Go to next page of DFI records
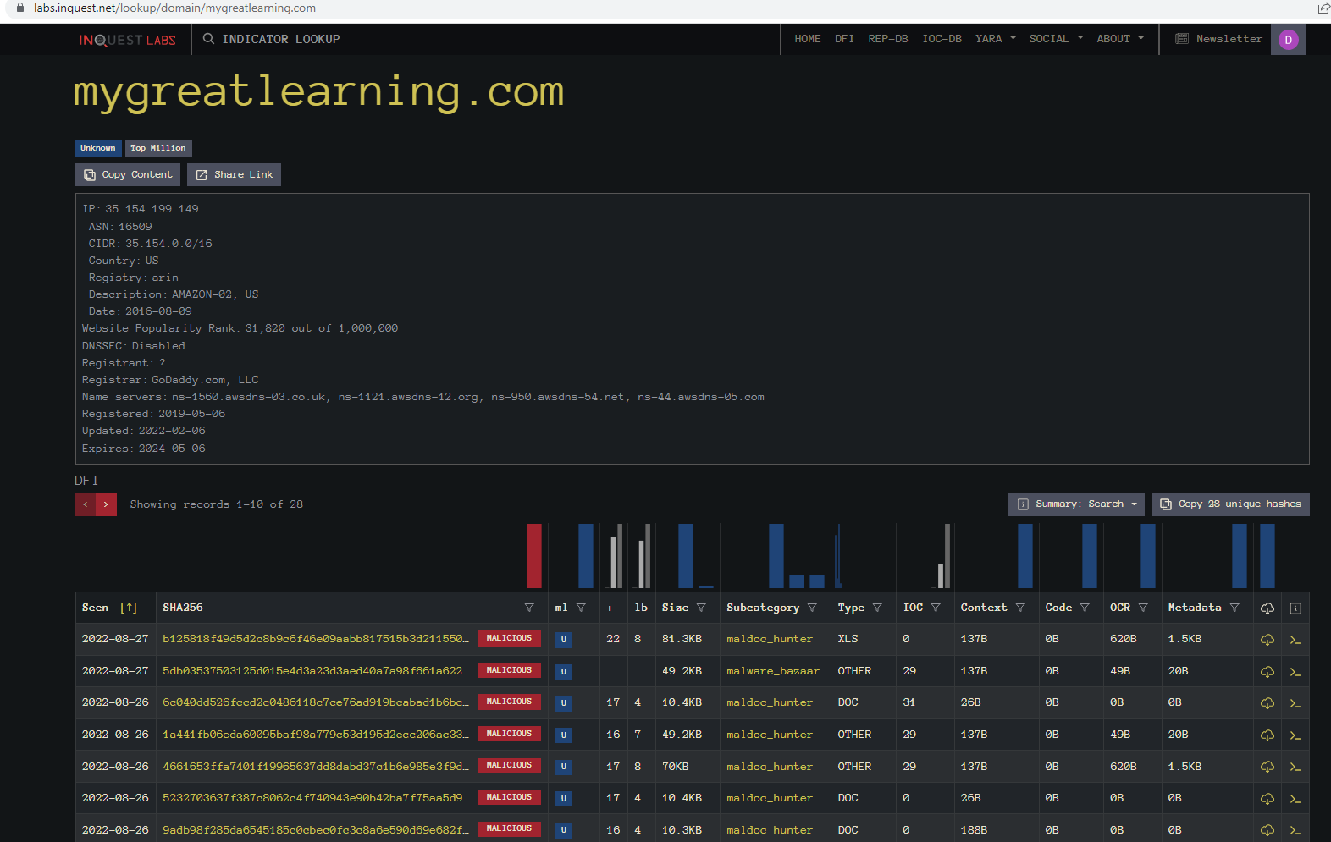1331x842 pixels. [x=106, y=504]
